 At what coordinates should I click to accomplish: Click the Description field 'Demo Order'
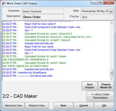coord(43,17)
